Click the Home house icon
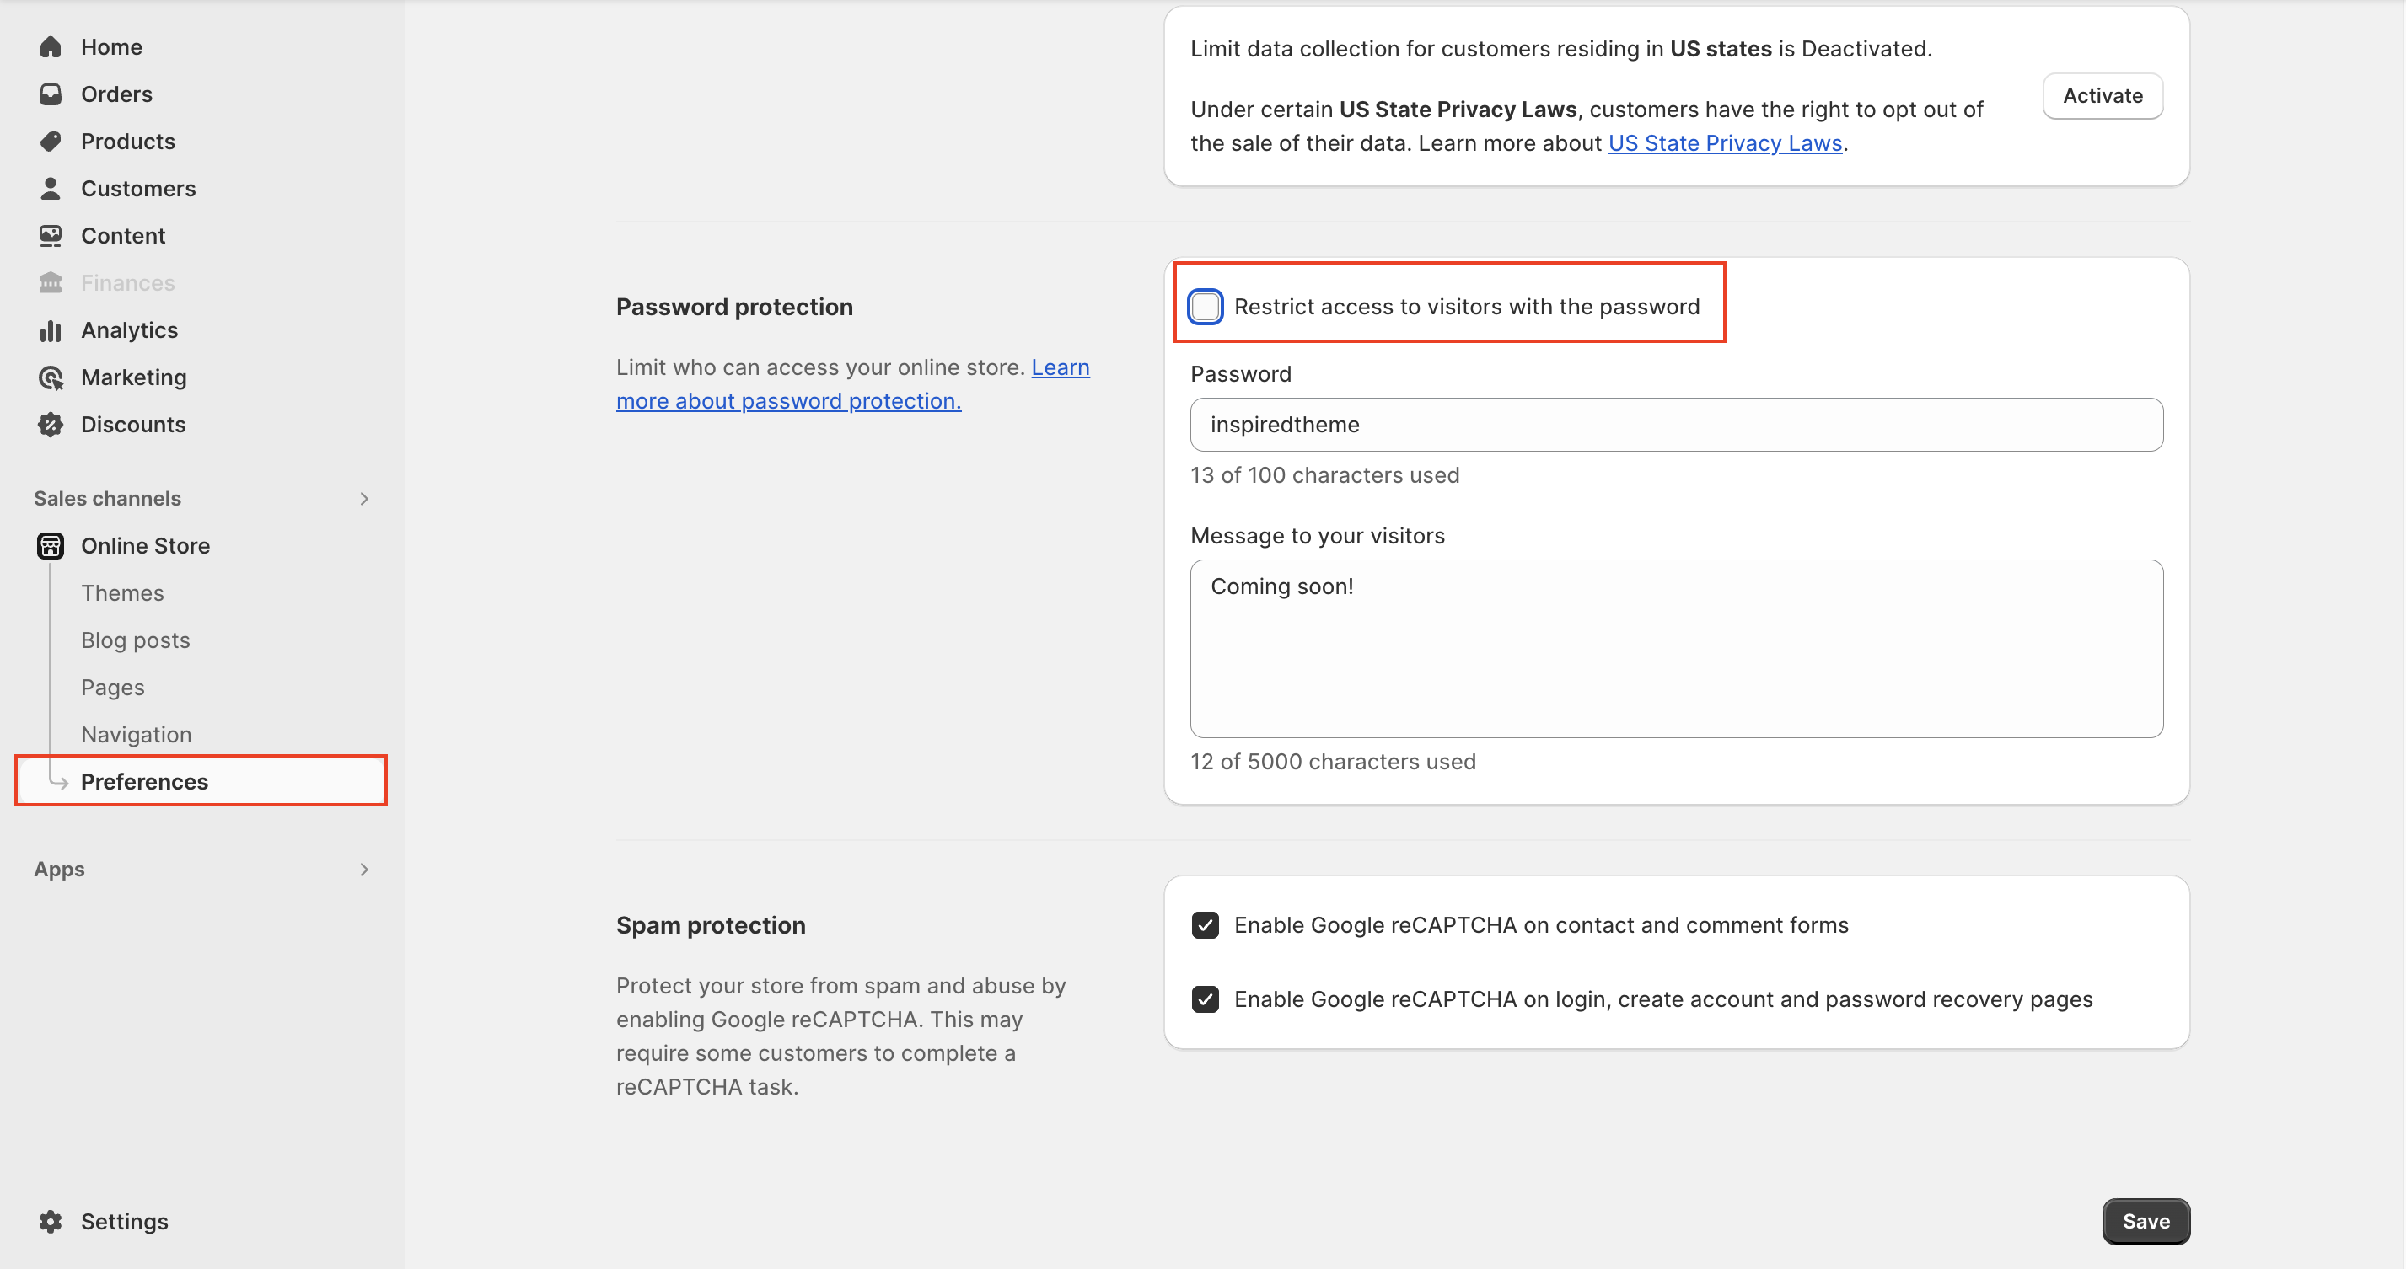 coord(51,46)
